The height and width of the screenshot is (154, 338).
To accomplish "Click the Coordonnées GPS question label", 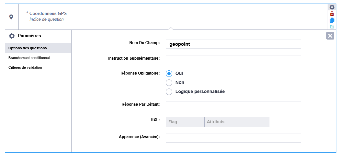I will [x=48, y=13].
